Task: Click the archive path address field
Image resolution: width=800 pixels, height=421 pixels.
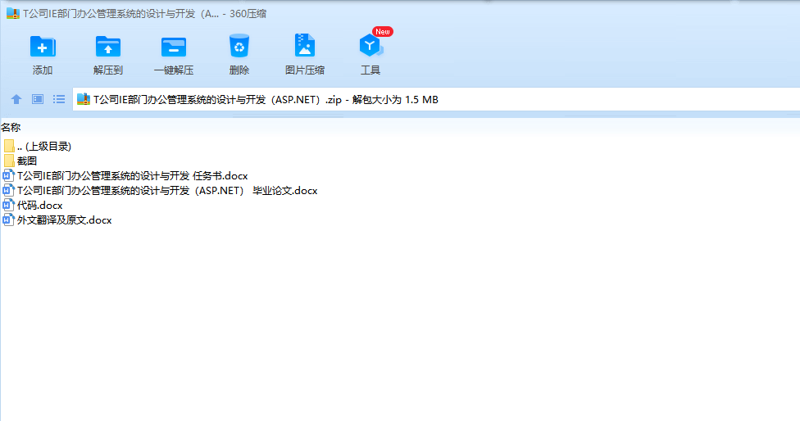Action: click(436, 99)
